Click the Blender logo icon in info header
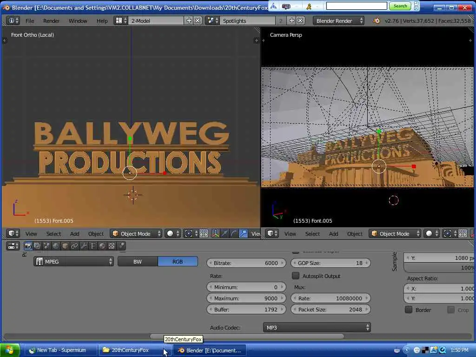The height and width of the screenshot is (357, 476). click(377, 20)
